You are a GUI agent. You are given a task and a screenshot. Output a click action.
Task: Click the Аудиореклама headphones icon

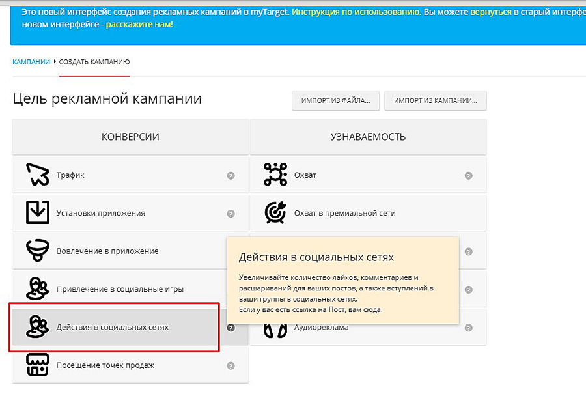pyautogui.click(x=275, y=330)
